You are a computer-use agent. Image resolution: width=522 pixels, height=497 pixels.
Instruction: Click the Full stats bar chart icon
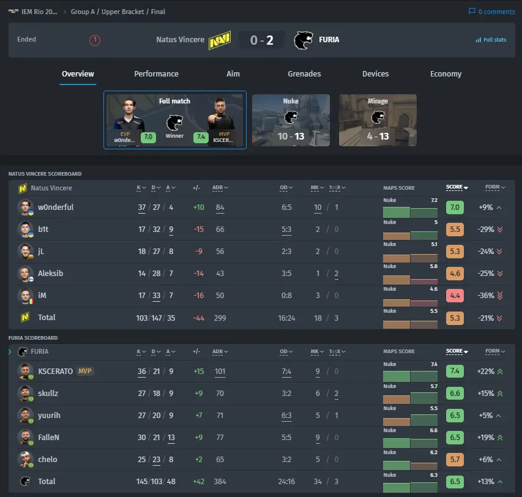point(479,40)
